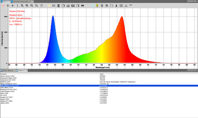Screen dimensions: 198x118
Task: Select the pan hand tool
Action: click(x=41, y=6)
